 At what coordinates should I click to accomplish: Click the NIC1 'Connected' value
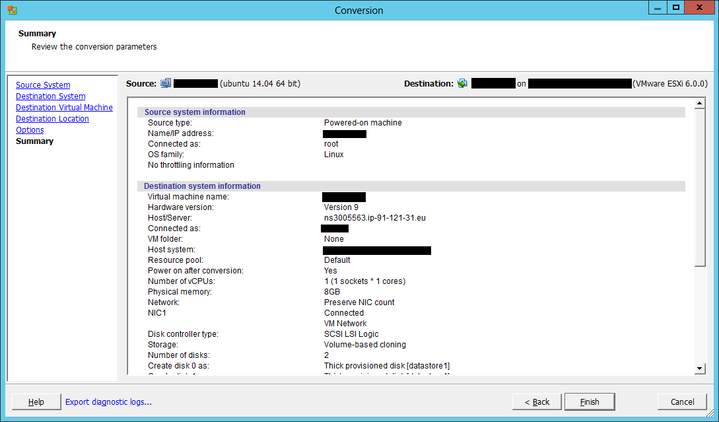(344, 312)
